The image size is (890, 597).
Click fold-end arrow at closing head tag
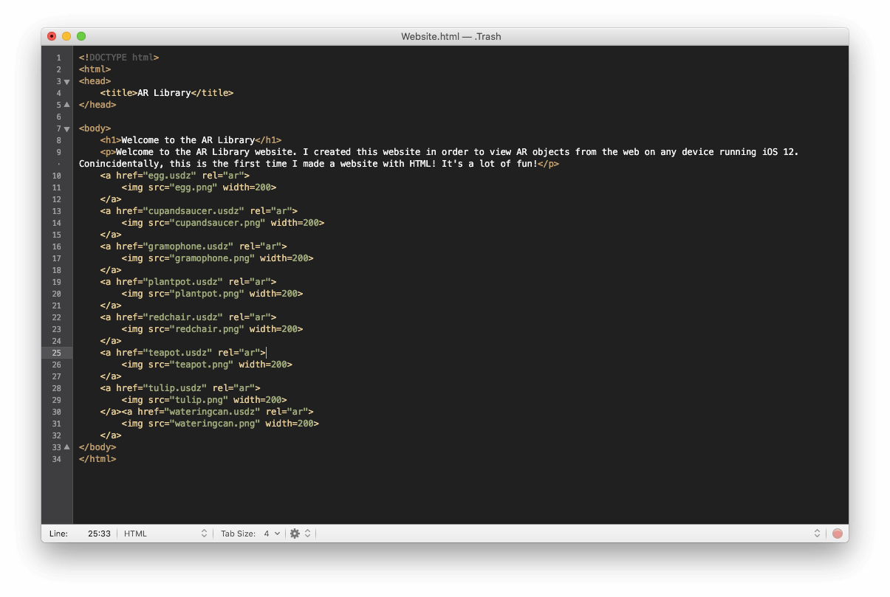point(67,105)
